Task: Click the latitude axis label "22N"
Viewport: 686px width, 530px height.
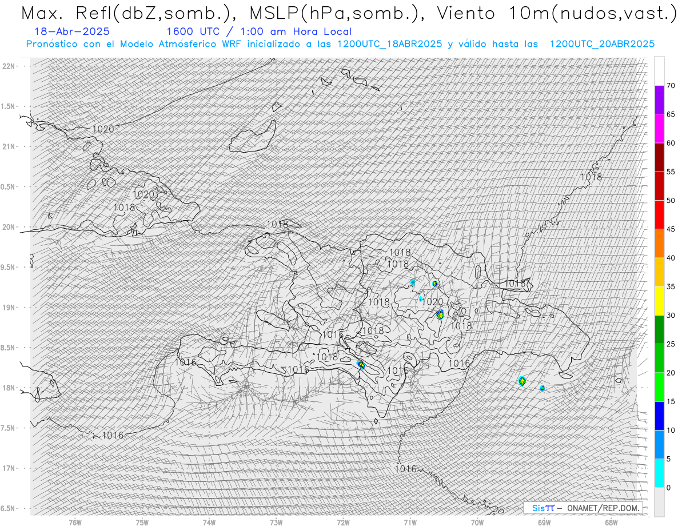Action: pyautogui.click(x=9, y=66)
